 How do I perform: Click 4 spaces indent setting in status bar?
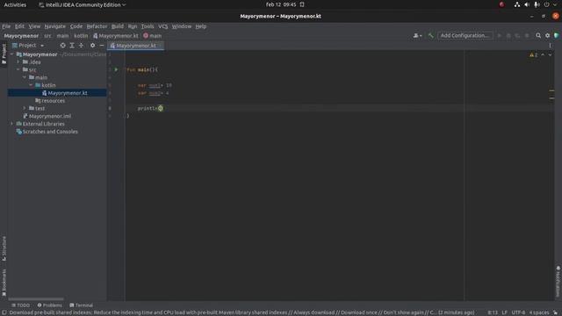pos(539,312)
